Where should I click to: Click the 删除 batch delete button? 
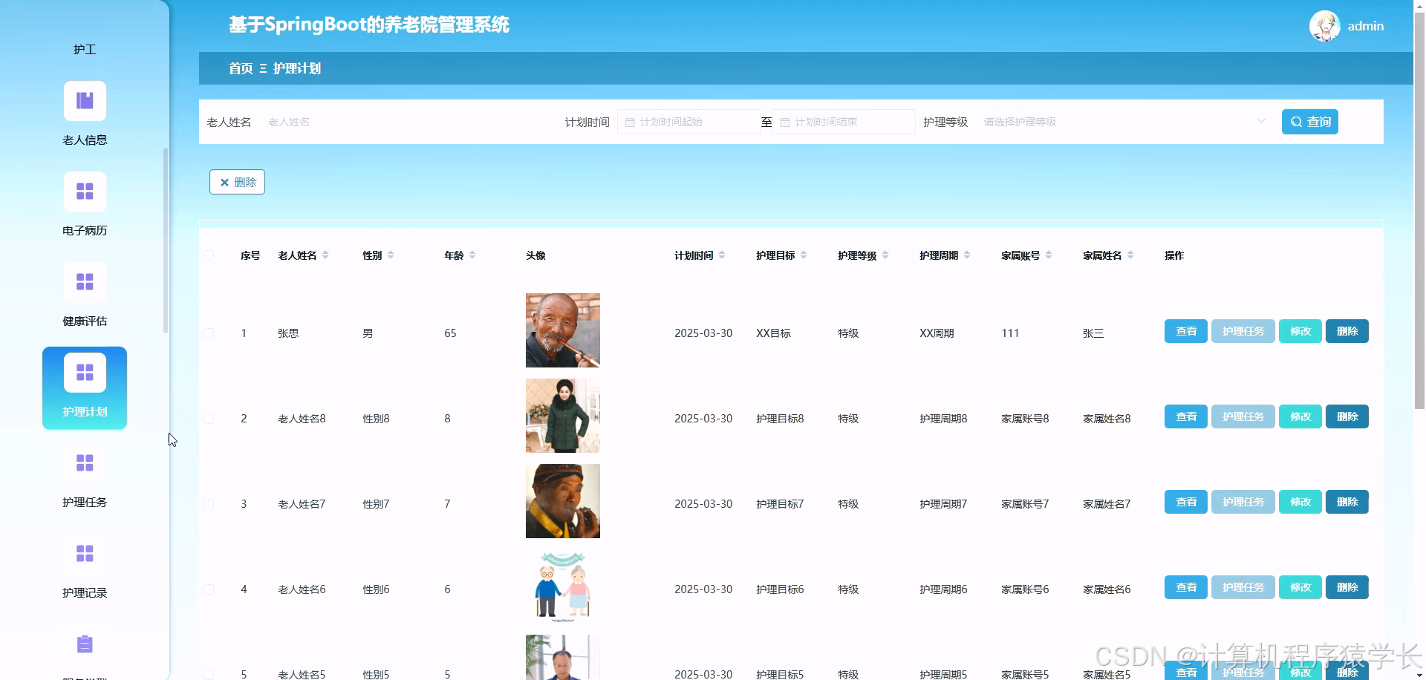click(237, 182)
